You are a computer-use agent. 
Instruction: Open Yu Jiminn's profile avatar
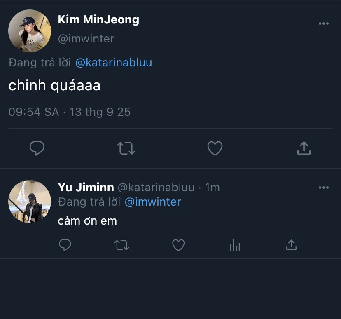coord(30,201)
